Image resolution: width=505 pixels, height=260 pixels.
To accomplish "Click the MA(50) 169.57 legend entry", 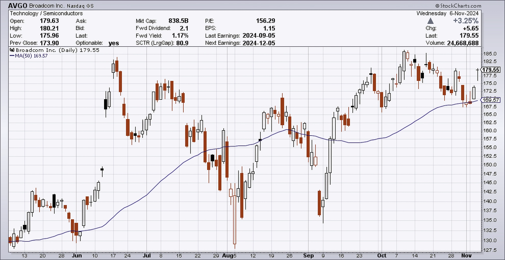I will [x=29, y=56].
